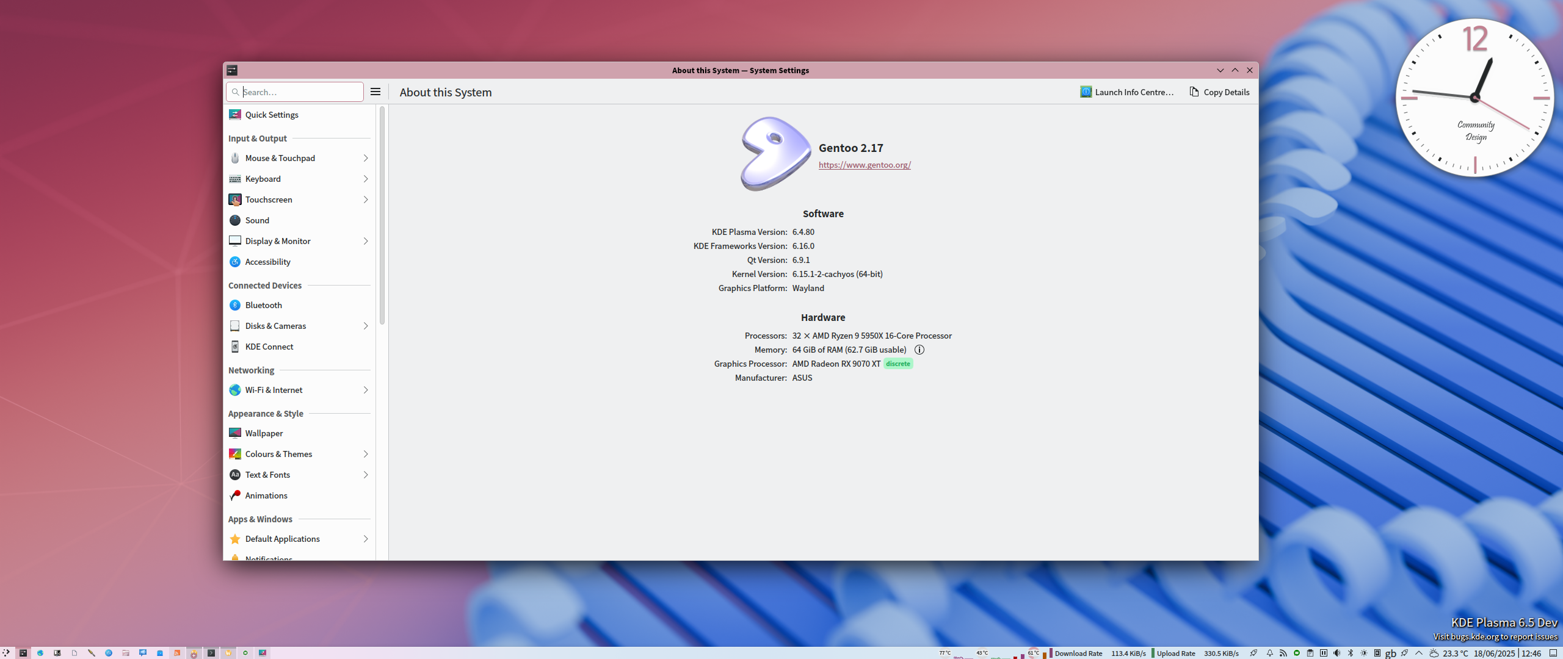Open Accessibility settings
Viewport: 1563px width, 659px height.
coord(299,262)
